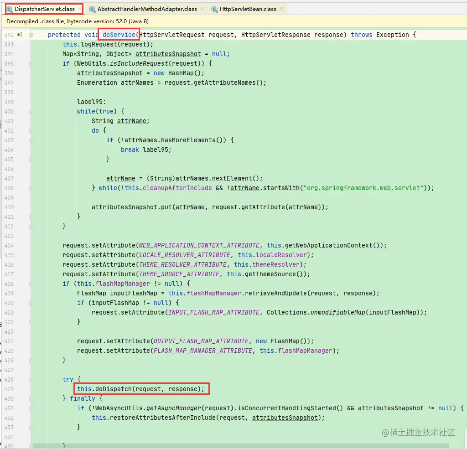Click hasMoreElements call on line 403
The image size is (467, 449).
pos(188,140)
